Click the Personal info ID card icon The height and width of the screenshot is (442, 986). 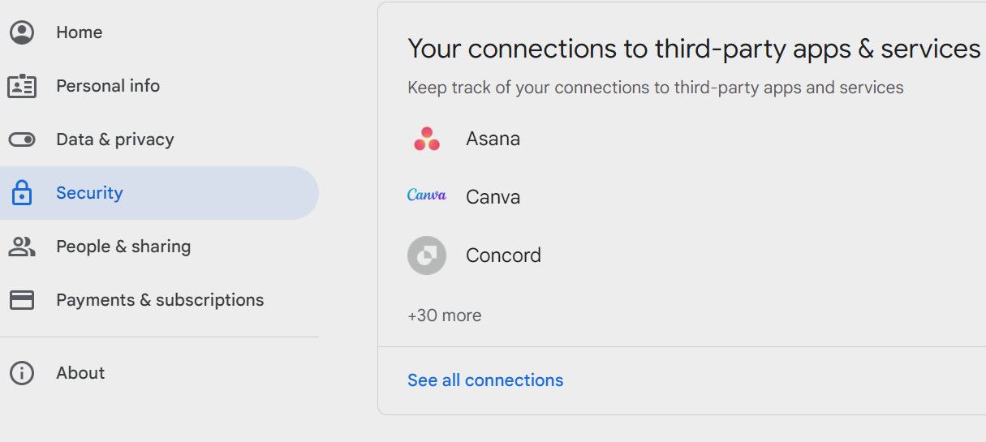click(x=22, y=86)
